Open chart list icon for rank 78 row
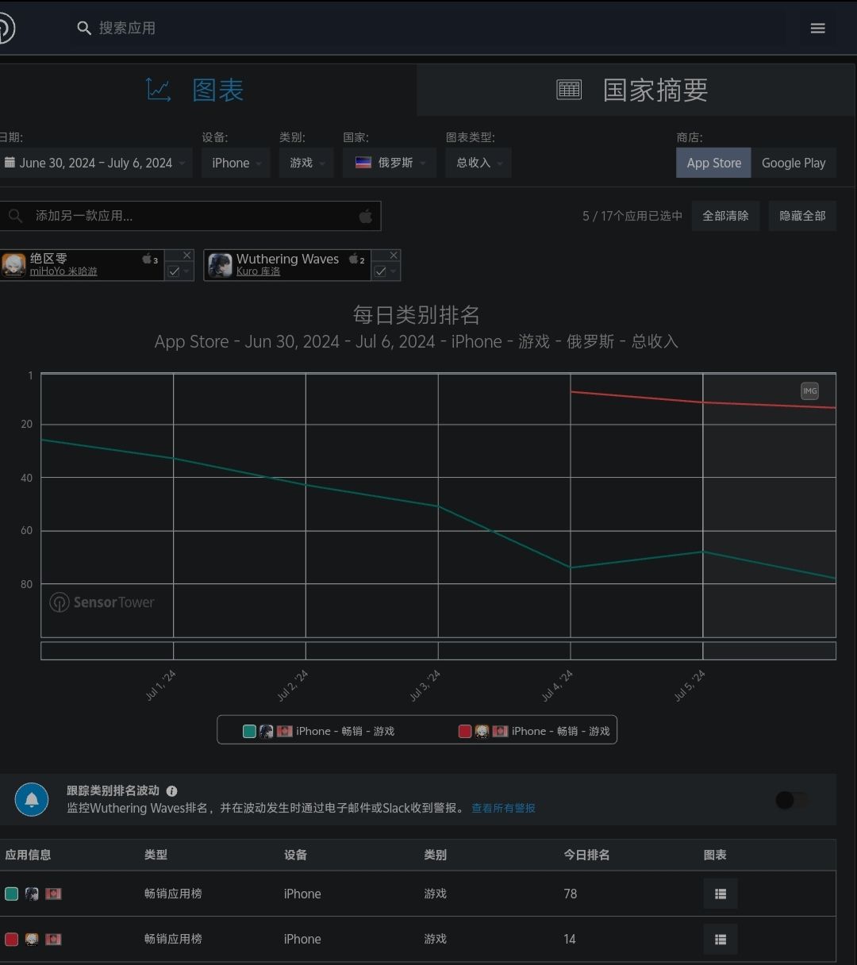The width and height of the screenshot is (857, 965). point(721,894)
